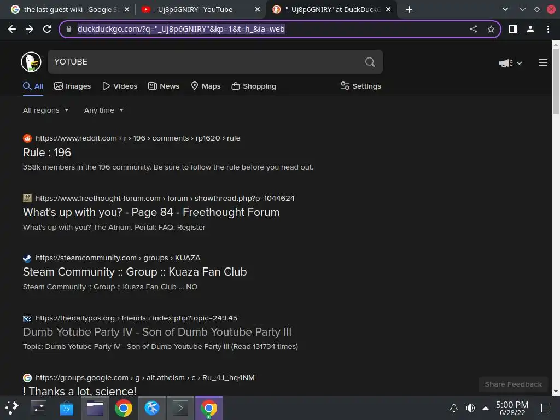Select the All results tab

pyautogui.click(x=33, y=86)
